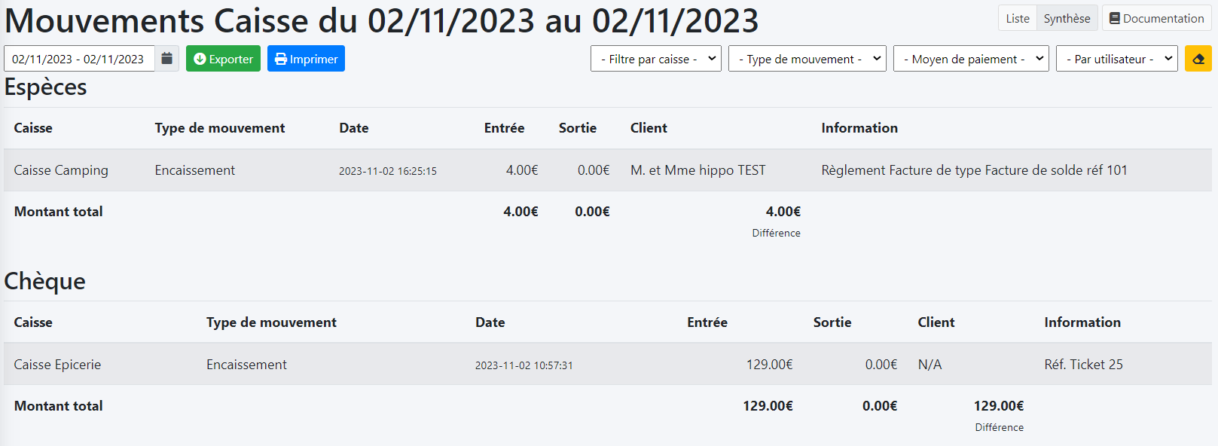This screenshot has width=1218, height=446.
Task: Click the Sortie column header in Chèque table
Action: [x=832, y=322]
